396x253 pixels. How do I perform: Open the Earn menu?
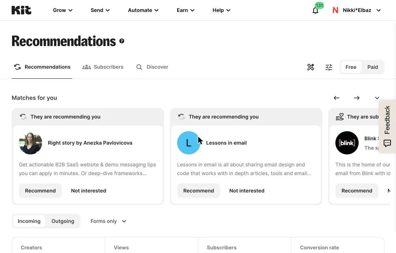point(185,11)
